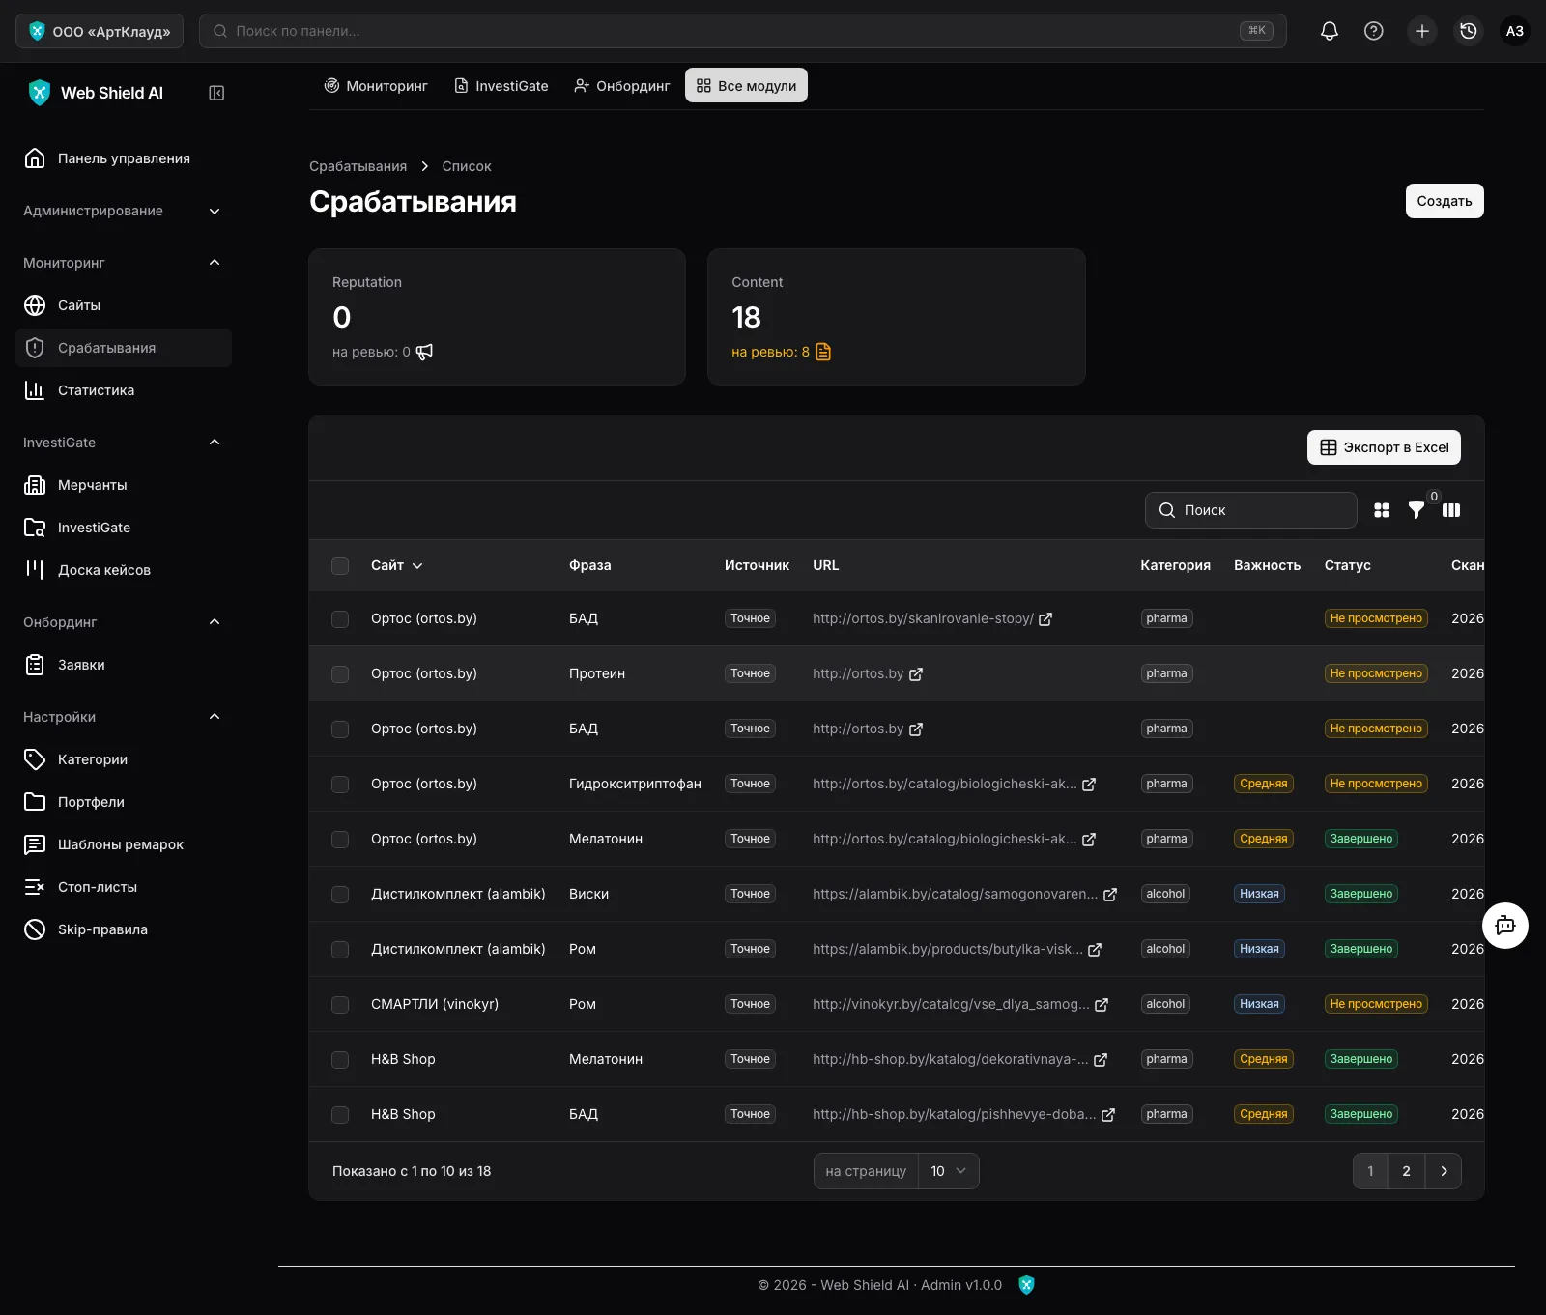Open the floating chatbot assistant icon
Screen dimensions: 1546x1315
tap(1505, 926)
